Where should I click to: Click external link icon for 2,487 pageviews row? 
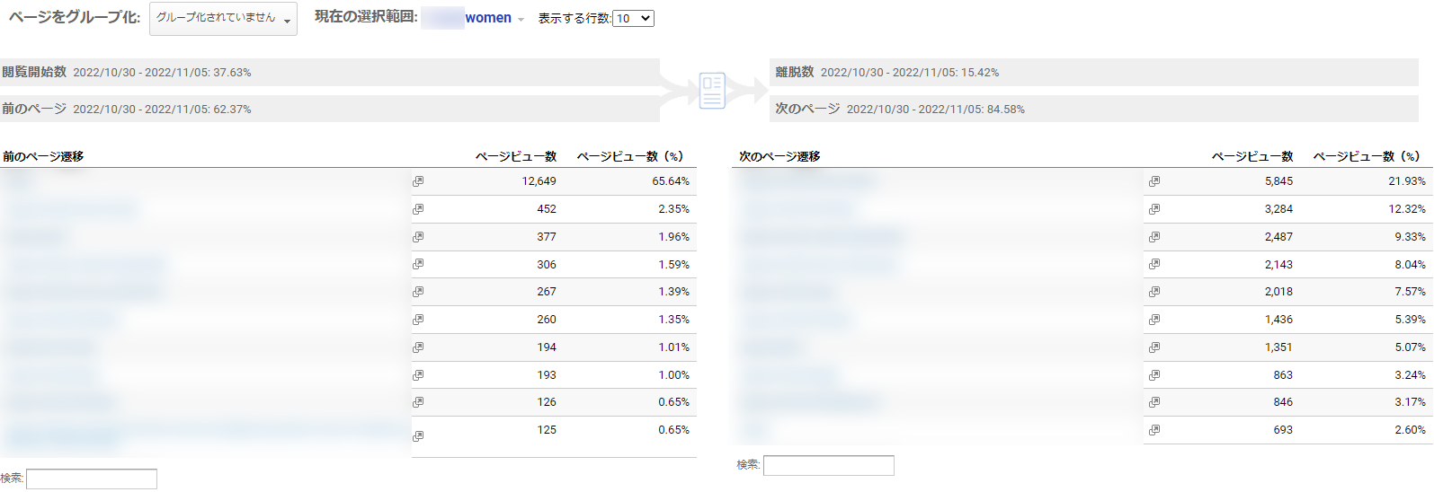[1154, 237]
